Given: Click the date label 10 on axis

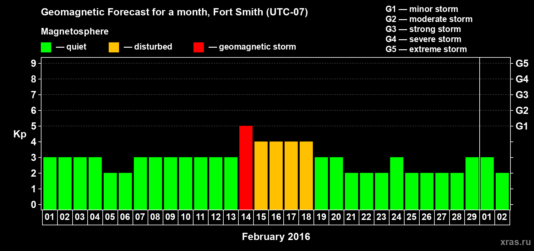Looking at the screenshot, I should [186, 217].
